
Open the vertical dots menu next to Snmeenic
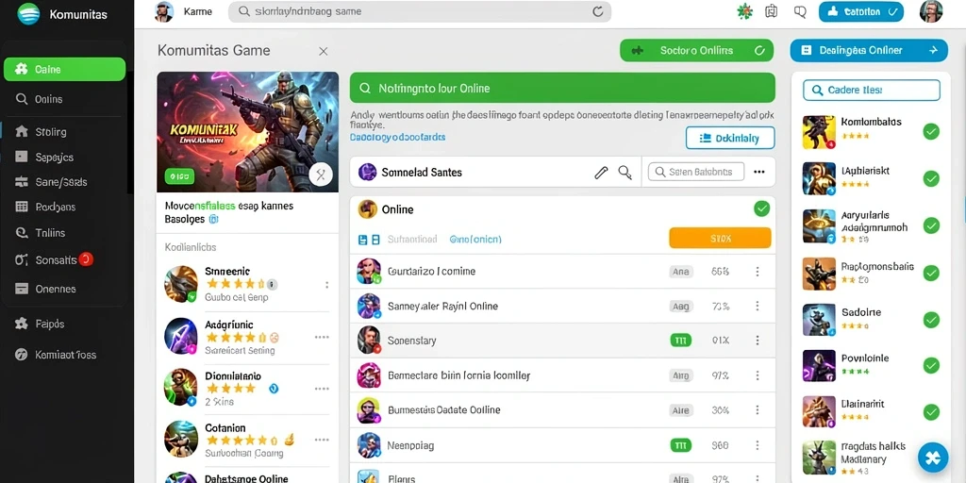pyautogui.click(x=326, y=285)
